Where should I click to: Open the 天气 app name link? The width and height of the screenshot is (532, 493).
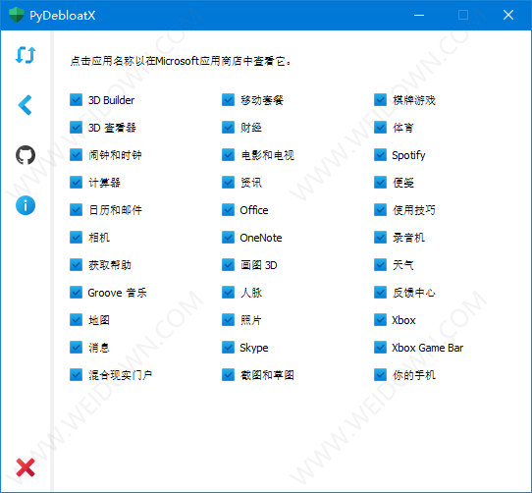click(403, 265)
